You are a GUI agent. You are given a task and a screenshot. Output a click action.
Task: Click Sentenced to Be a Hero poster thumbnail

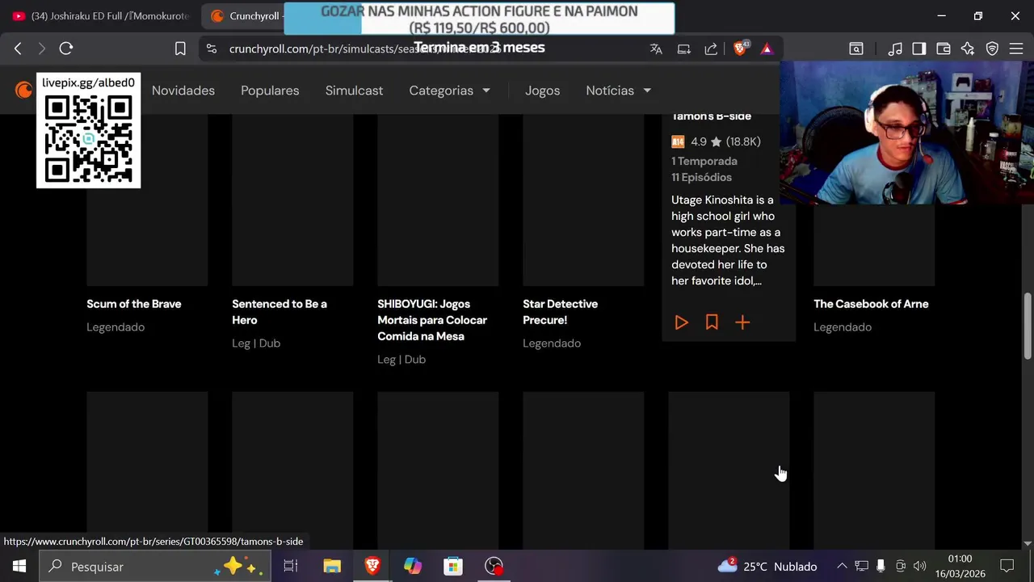(x=292, y=200)
